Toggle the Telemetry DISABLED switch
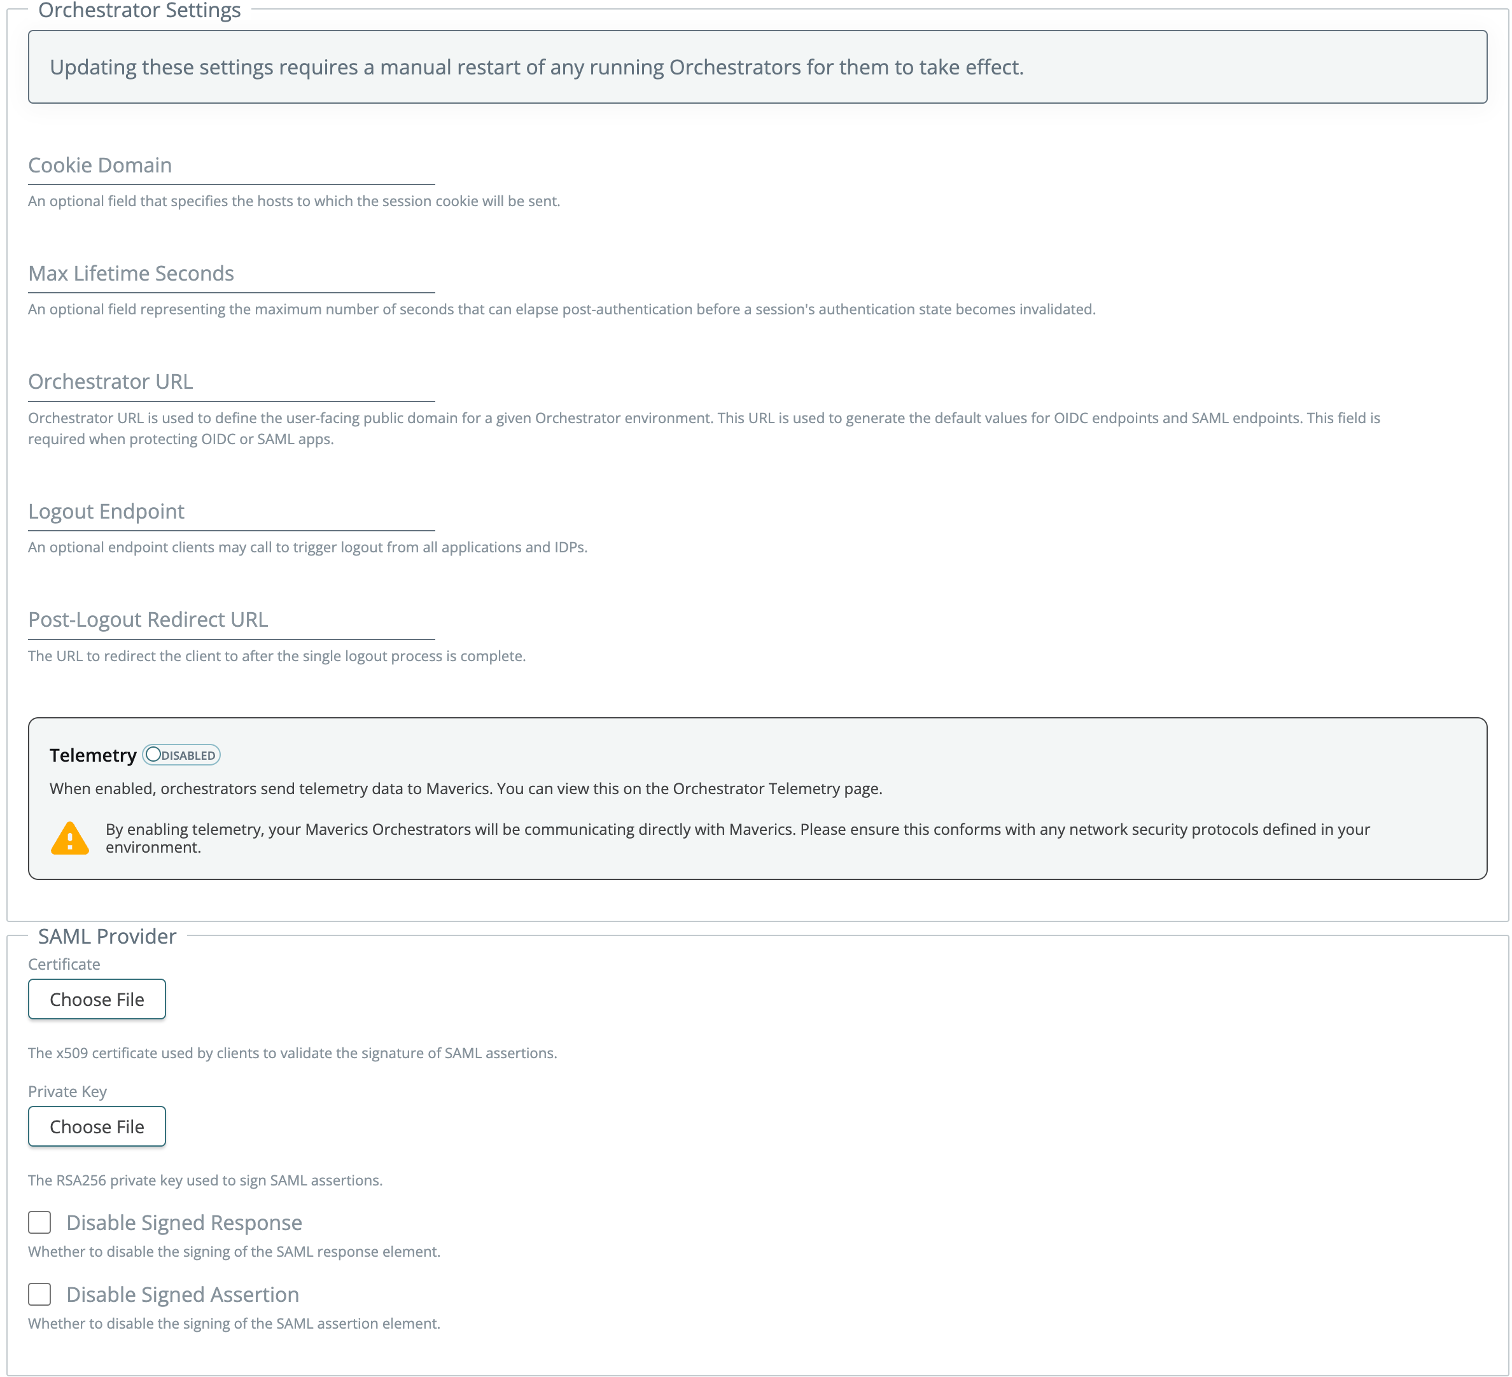Viewport: 1512px width, 1377px height. (181, 755)
